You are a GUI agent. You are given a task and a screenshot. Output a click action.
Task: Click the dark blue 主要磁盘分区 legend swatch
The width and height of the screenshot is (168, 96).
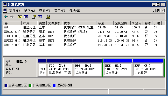tap(6, 85)
